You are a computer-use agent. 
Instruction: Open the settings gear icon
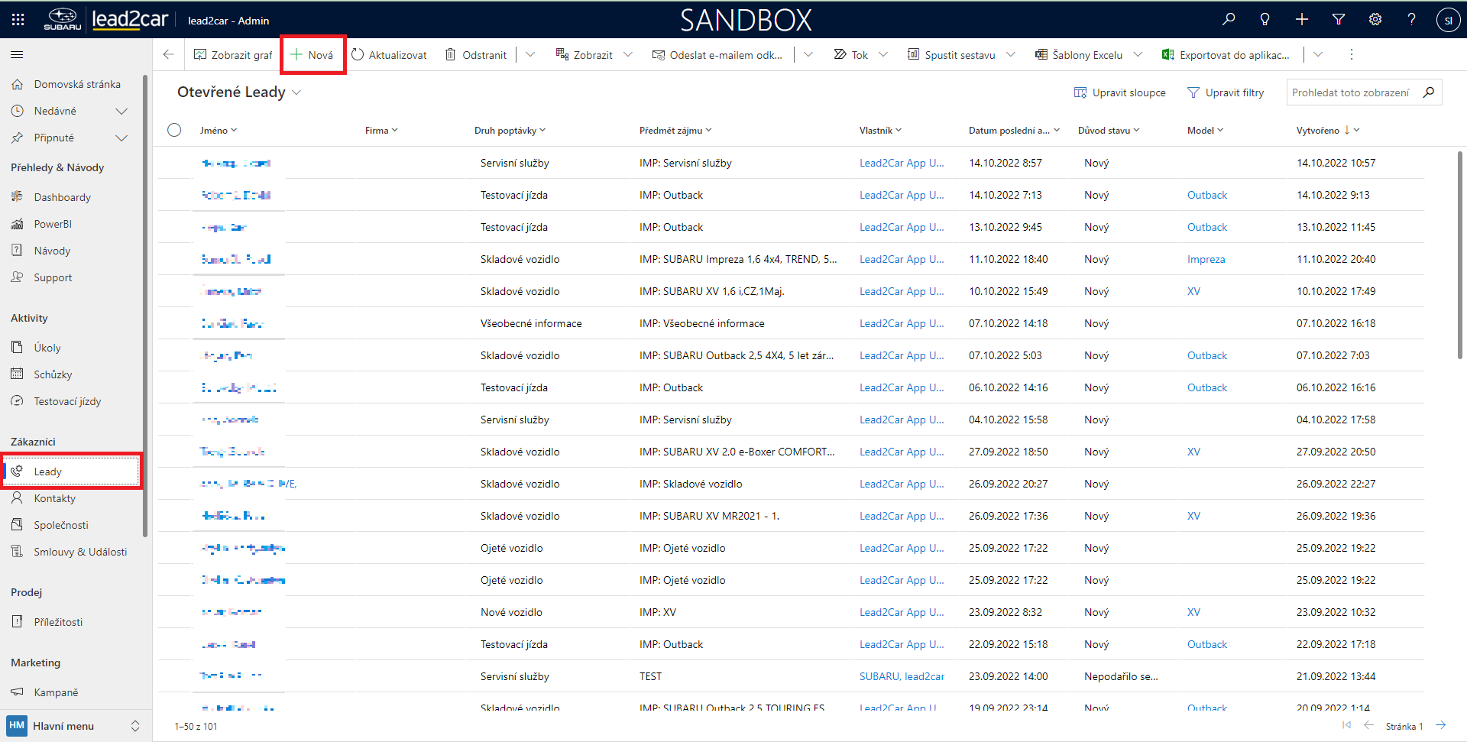pyautogui.click(x=1375, y=20)
